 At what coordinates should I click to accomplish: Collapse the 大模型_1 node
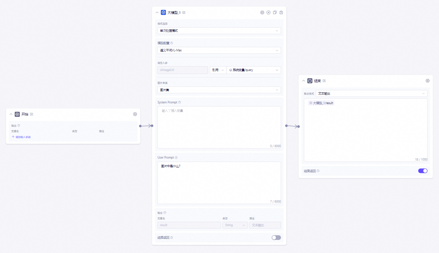157,12
